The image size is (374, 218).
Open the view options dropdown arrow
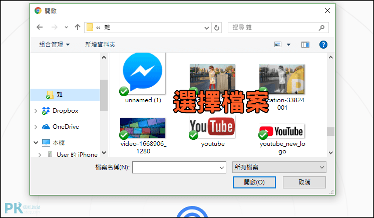(288, 45)
